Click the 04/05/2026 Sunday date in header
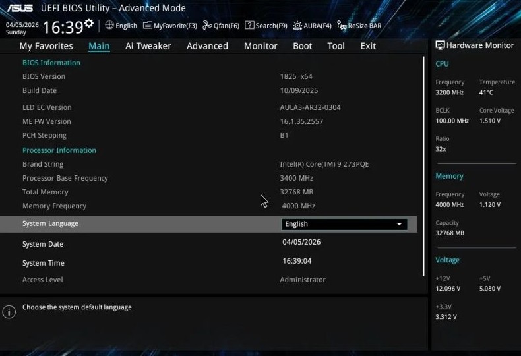 [x=22, y=28]
